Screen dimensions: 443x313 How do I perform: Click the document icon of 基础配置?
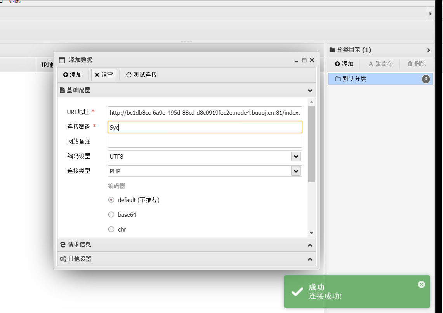tap(62, 90)
